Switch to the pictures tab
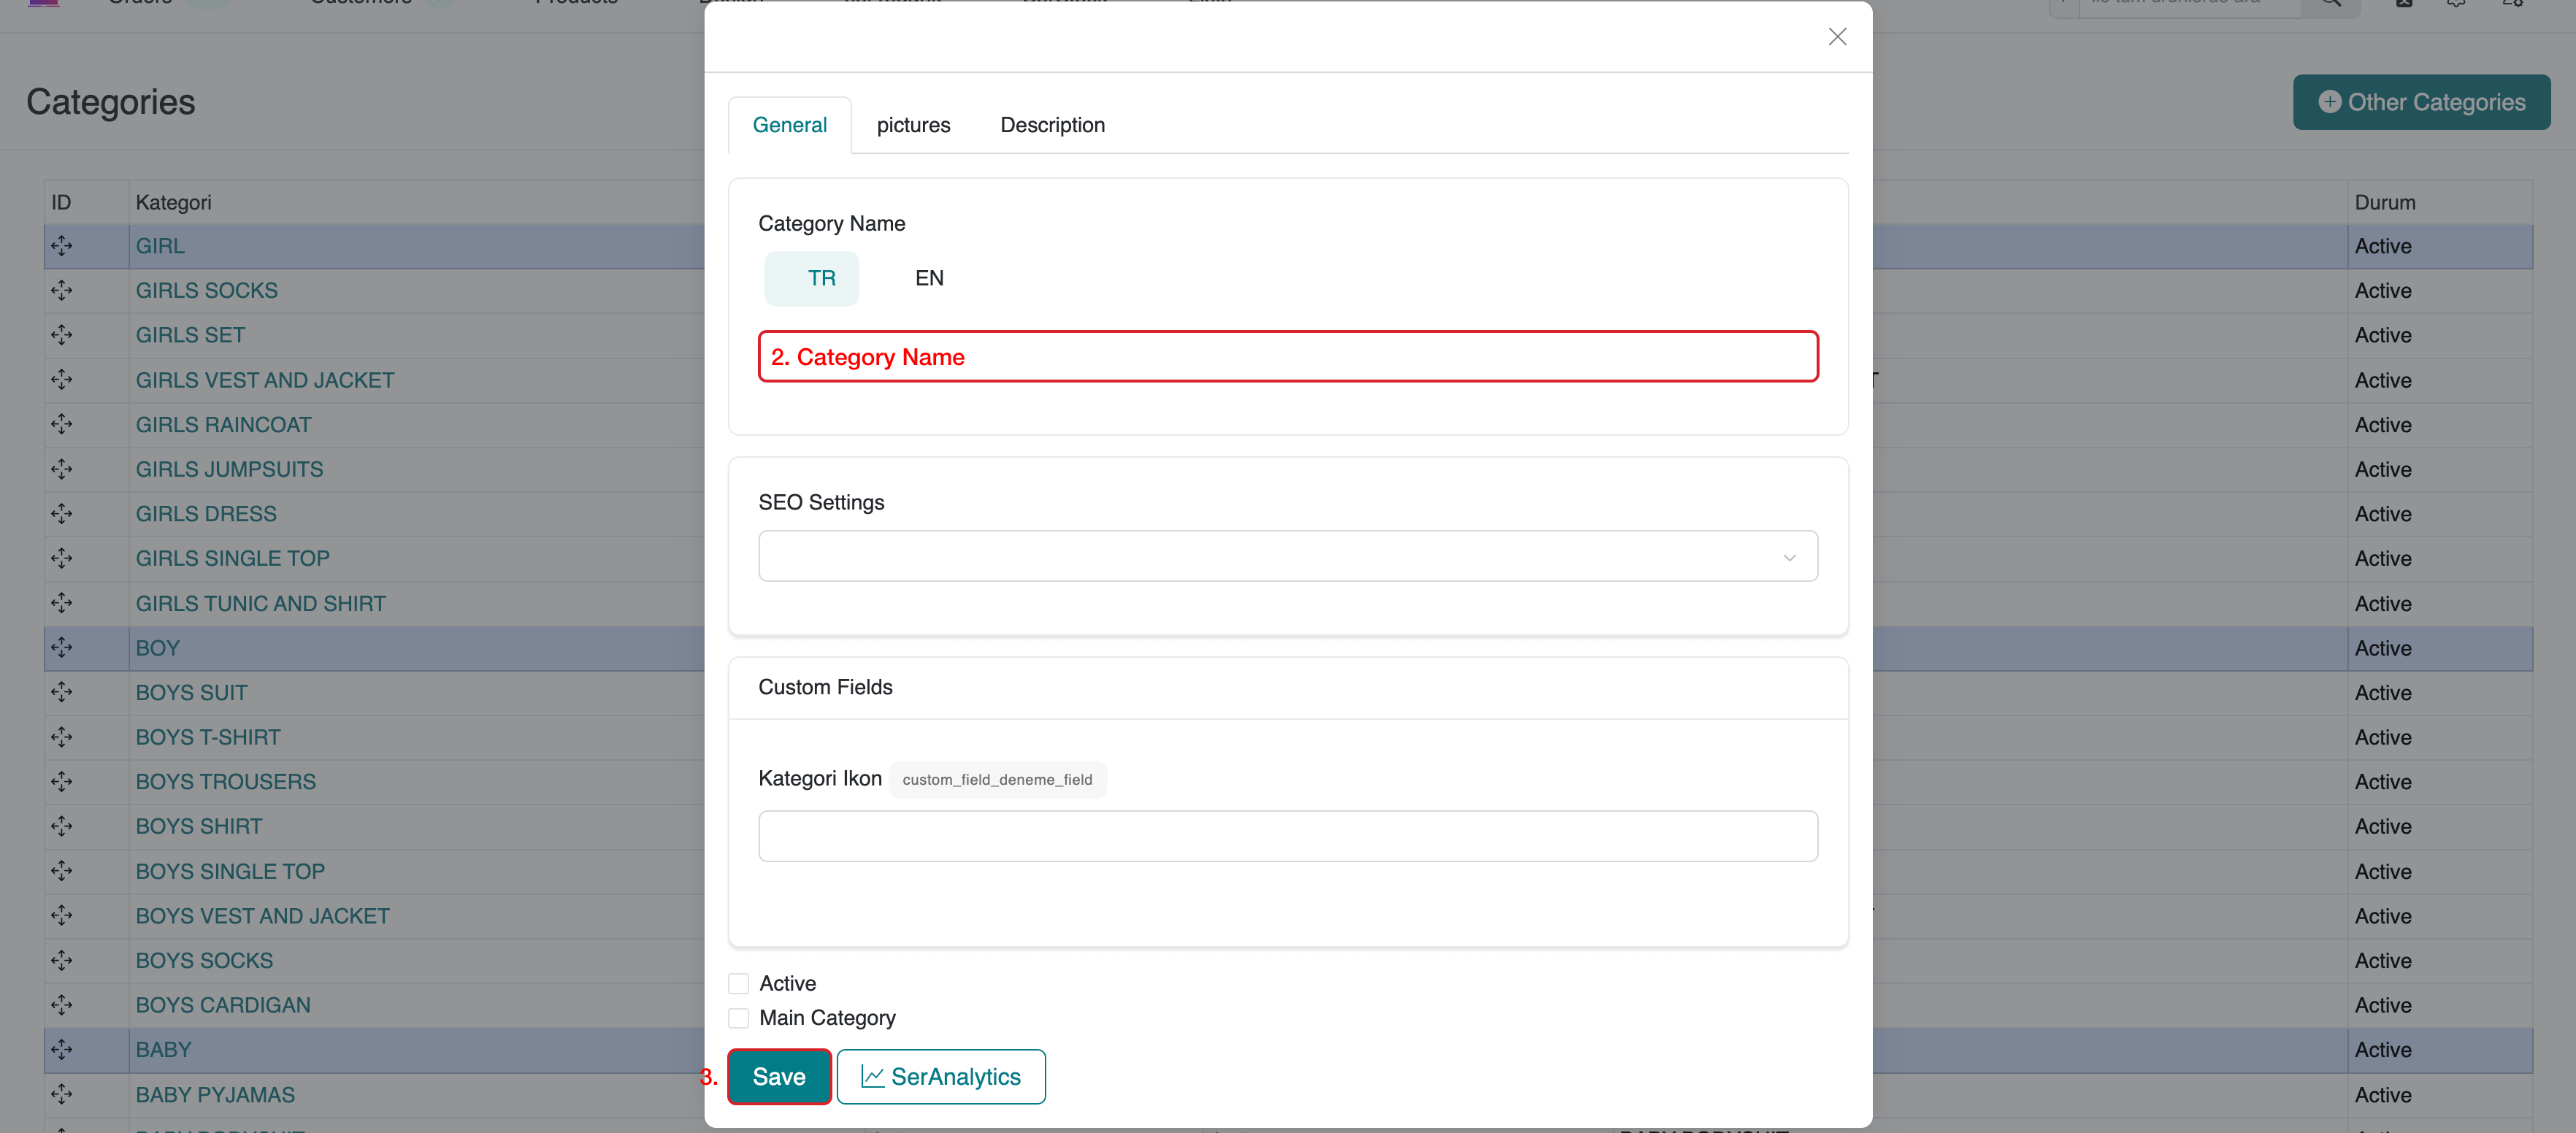Viewport: 2576px width, 1133px height. 913,125
